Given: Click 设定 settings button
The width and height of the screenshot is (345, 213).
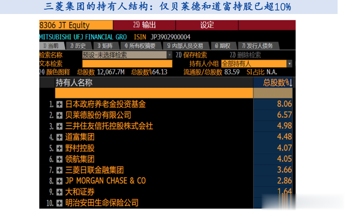Looking at the screenshot, I should pos(207,25).
